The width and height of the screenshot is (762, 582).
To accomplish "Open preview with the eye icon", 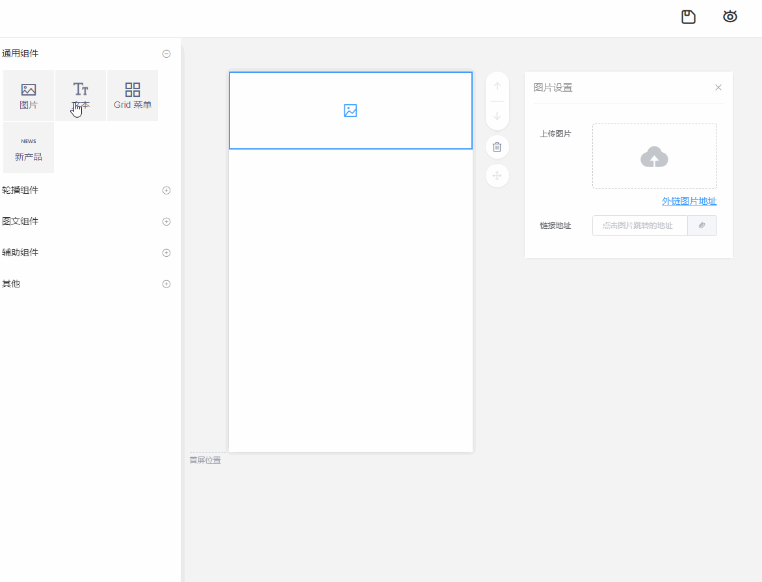I will click(x=729, y=16).
